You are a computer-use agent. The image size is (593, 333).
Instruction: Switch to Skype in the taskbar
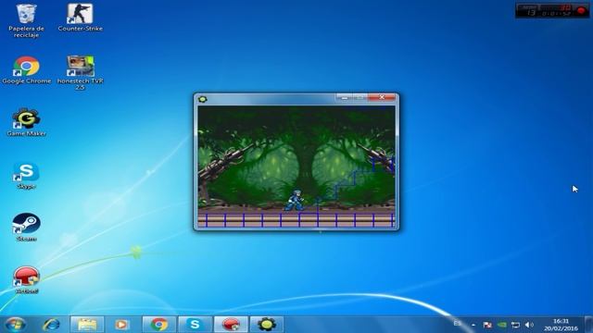(195, 325)
